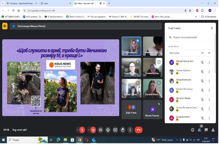Toggle the participants panel people icon
This screenshot has height=144, width=219.
click(x=199, y=130)
